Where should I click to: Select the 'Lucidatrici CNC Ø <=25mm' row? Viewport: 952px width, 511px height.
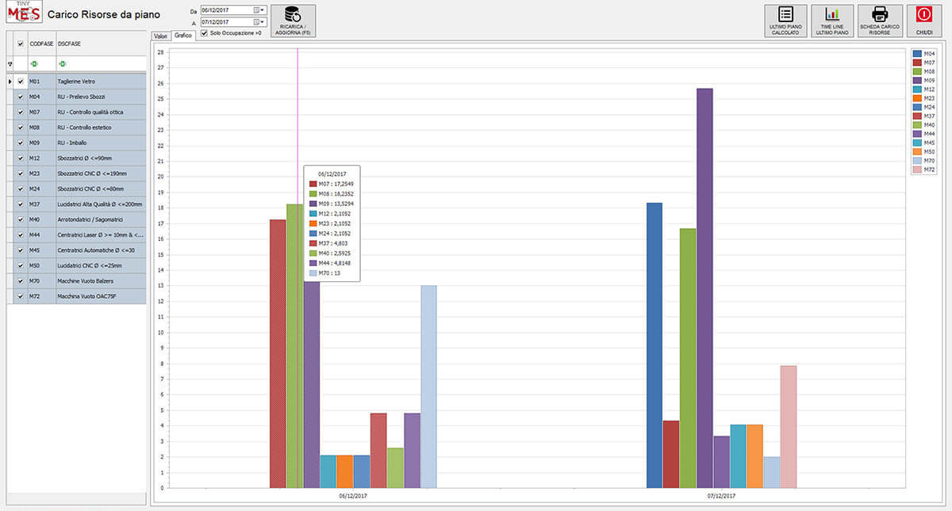tap(76, 265)
